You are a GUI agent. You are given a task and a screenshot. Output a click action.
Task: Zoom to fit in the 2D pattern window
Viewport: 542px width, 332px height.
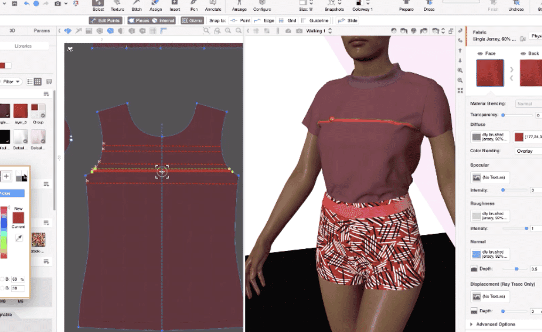coord(206,31)
